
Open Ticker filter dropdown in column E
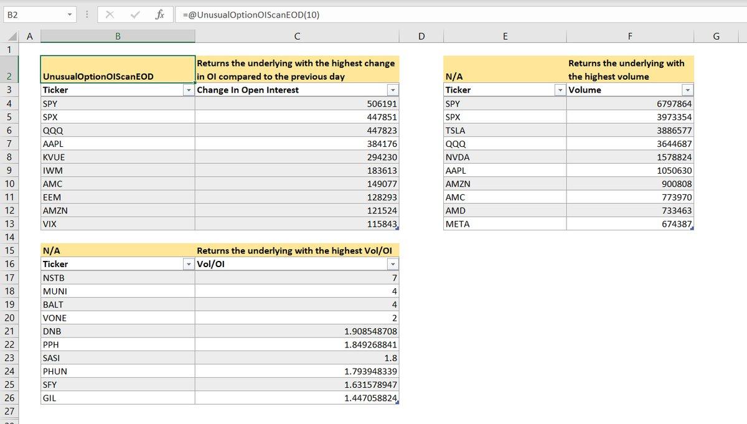click(560, 90)
